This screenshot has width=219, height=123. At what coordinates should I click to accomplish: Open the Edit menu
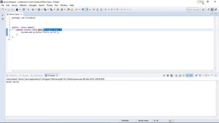tap(8, 5)
